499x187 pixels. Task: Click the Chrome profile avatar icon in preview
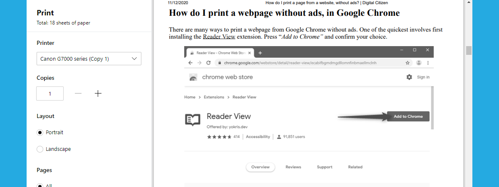pyautogui.click(x=419, y=63)
